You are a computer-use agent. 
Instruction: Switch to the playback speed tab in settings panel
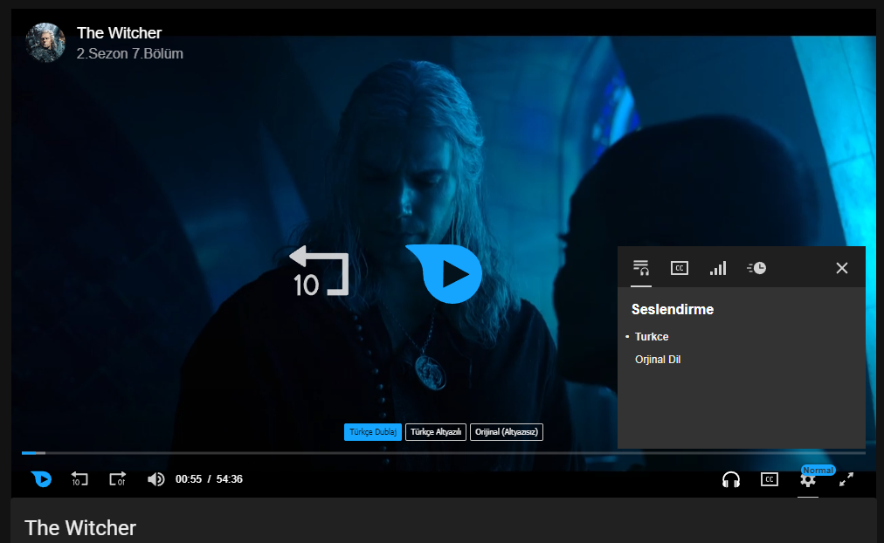[756, 268]
